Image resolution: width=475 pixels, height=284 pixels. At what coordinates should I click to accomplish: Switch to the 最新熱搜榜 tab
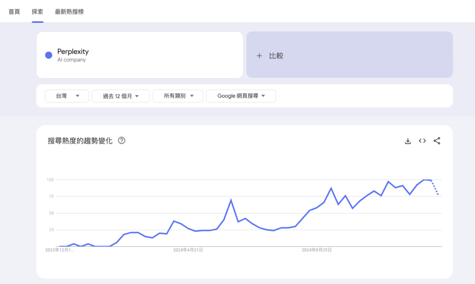pos(69,12)
